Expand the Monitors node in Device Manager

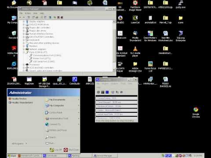(24, 46)
